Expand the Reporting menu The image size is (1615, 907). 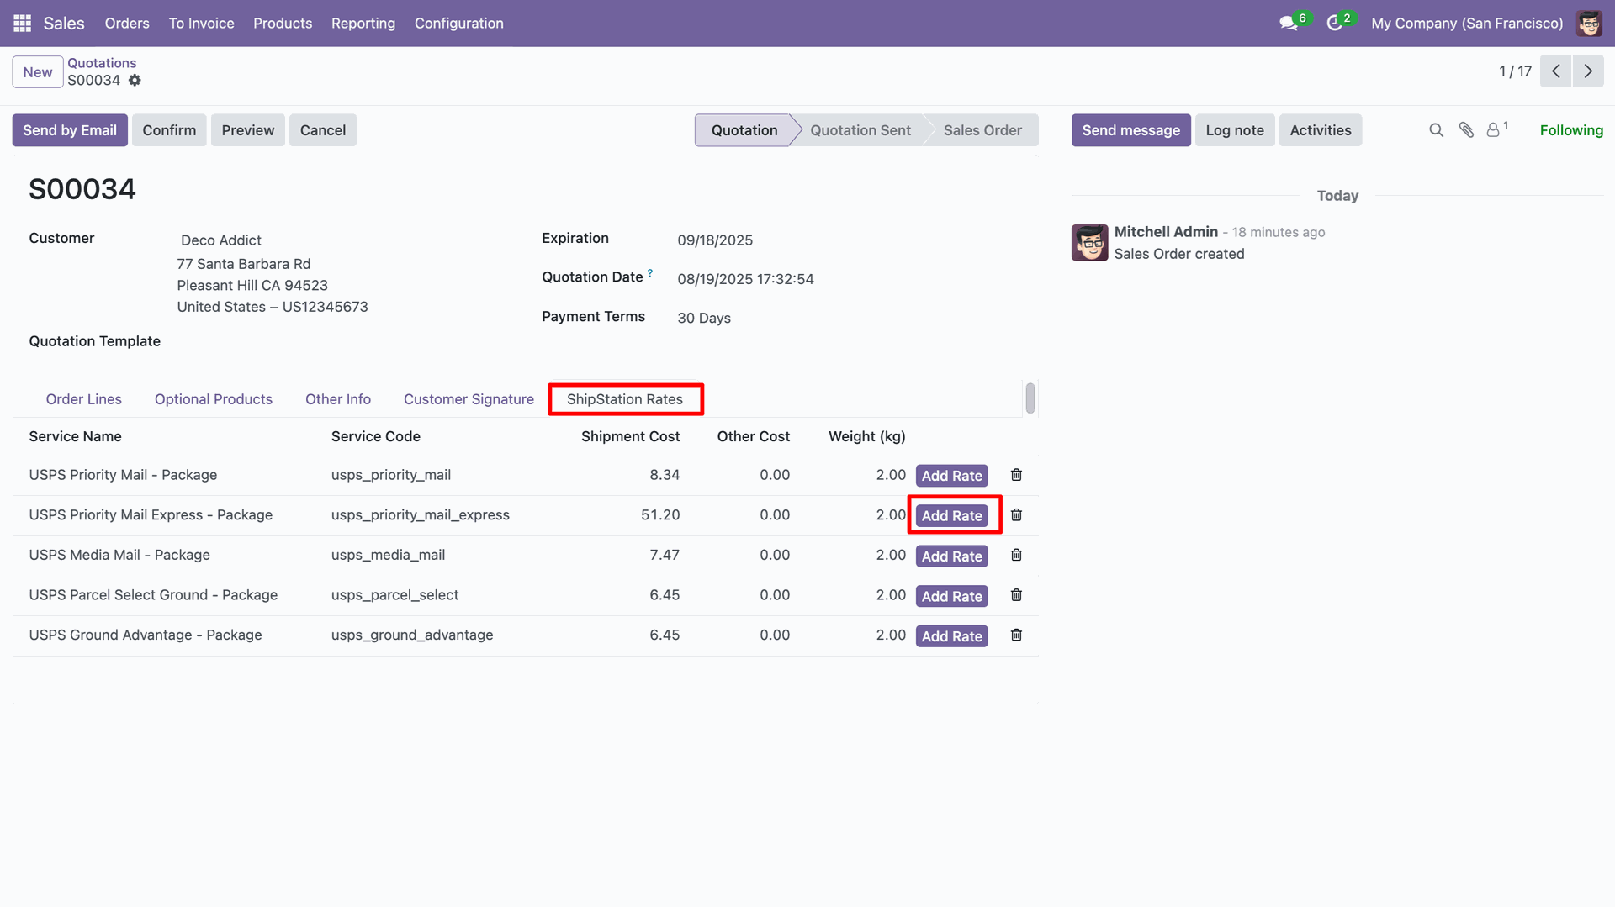coord(363,24)
